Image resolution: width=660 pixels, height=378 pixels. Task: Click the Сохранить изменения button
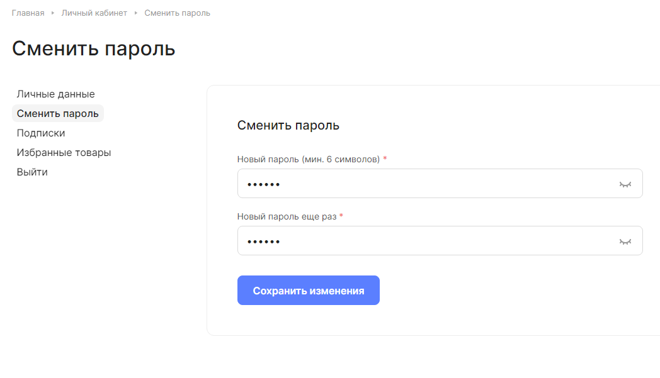(309, 290)
